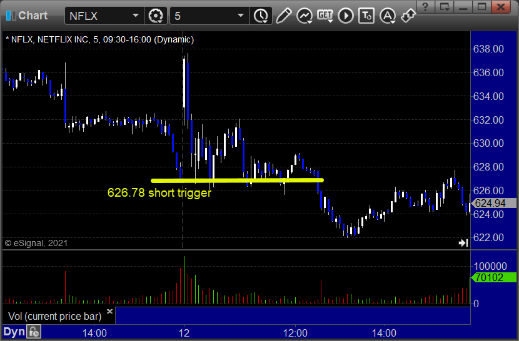Expand the interval dropdown showing 5

pos(241,16)
